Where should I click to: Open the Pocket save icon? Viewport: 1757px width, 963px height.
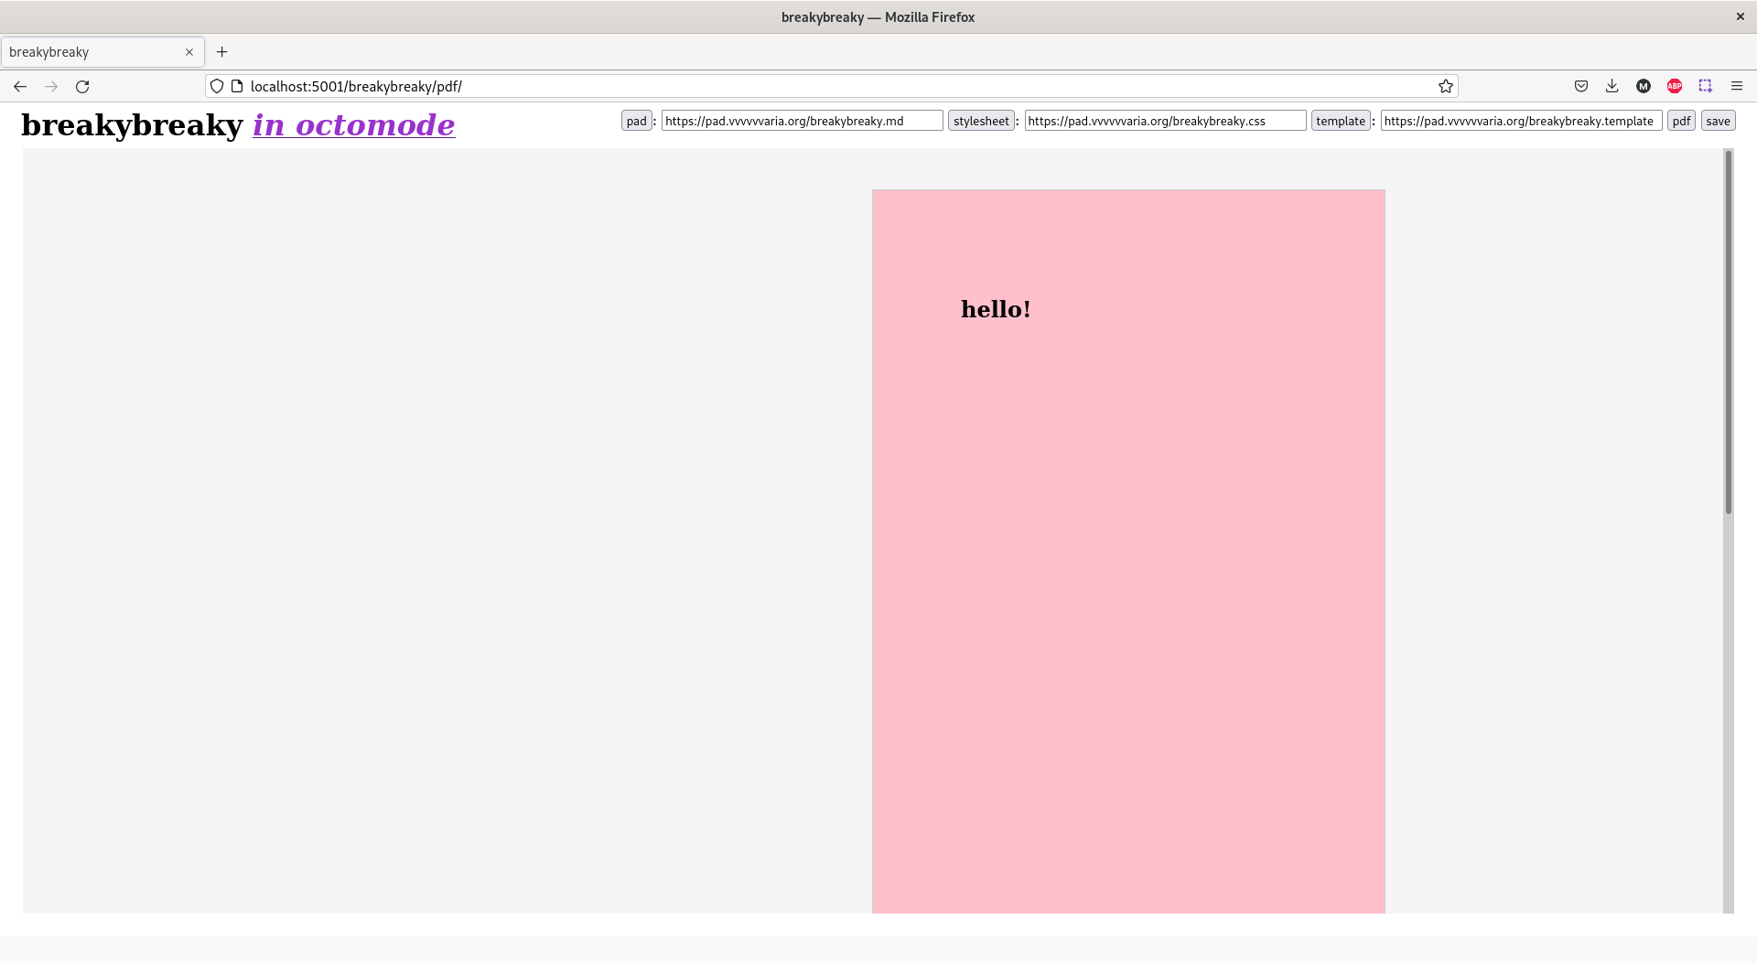(1581, 86)
